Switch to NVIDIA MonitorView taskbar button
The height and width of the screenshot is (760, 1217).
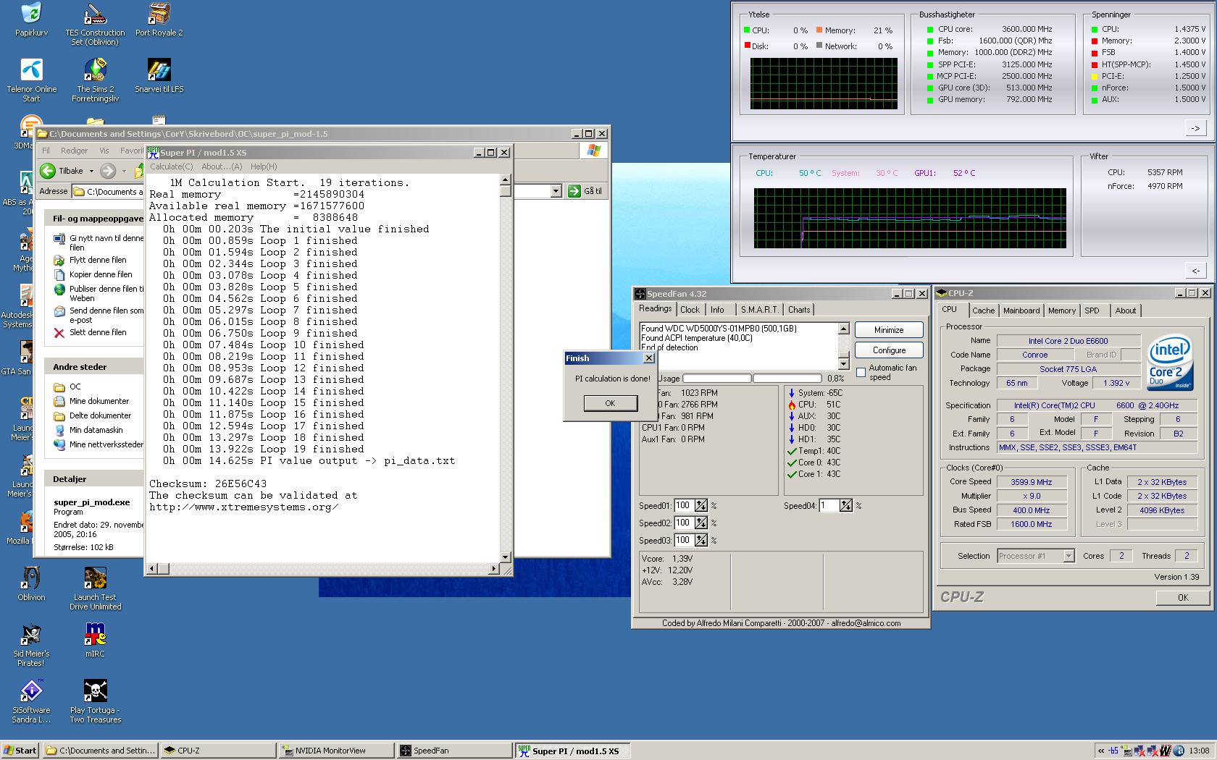pos(335,751)
